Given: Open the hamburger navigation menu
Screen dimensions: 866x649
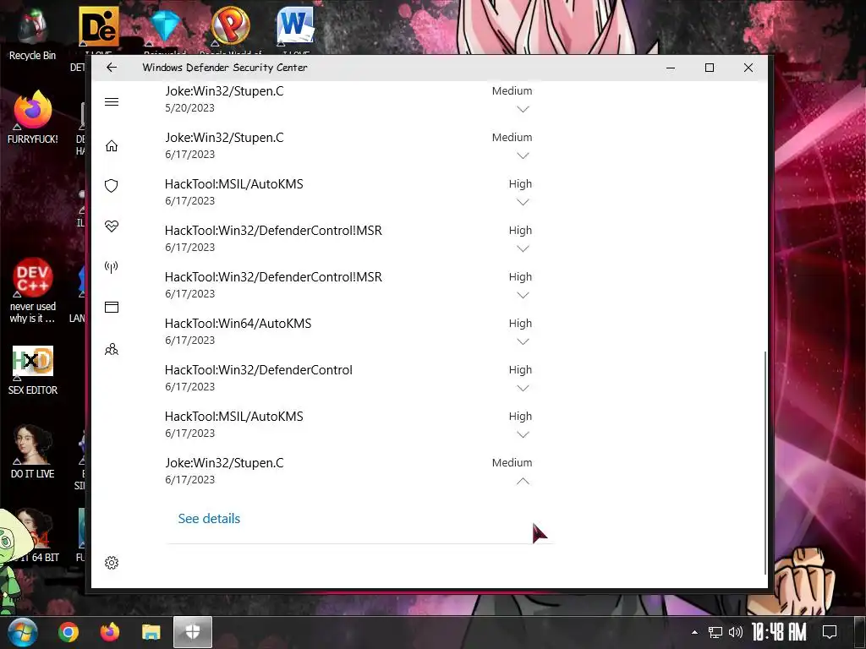Looking at the screenshot, I should pos(112,101).
